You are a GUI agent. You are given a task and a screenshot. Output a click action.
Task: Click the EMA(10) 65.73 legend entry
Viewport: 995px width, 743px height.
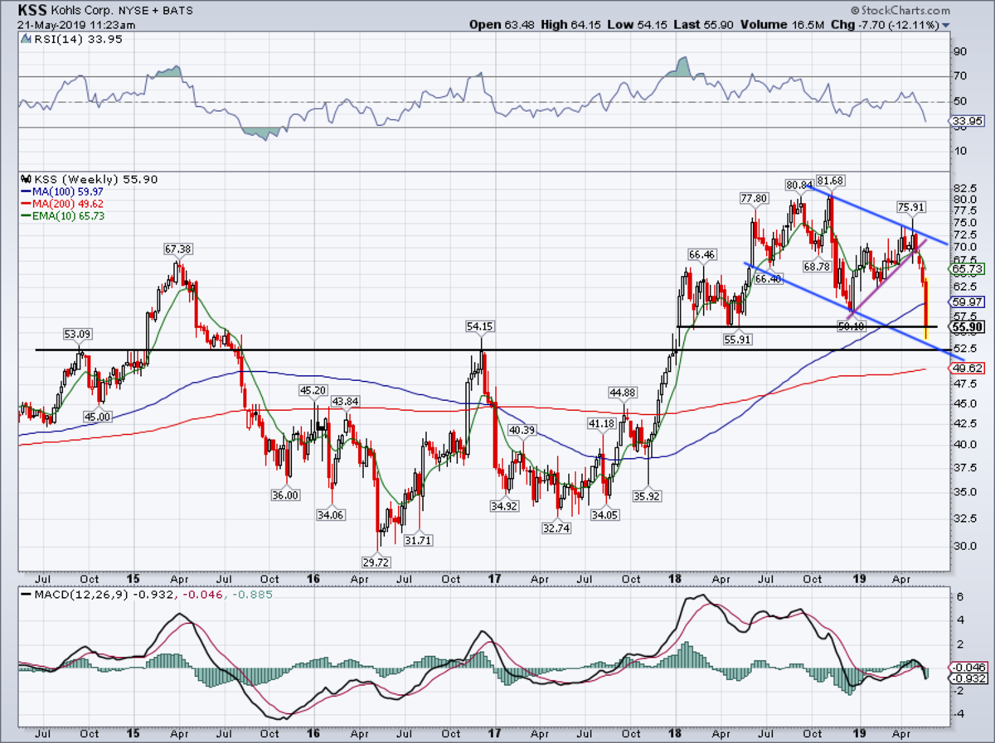(64, 216)
